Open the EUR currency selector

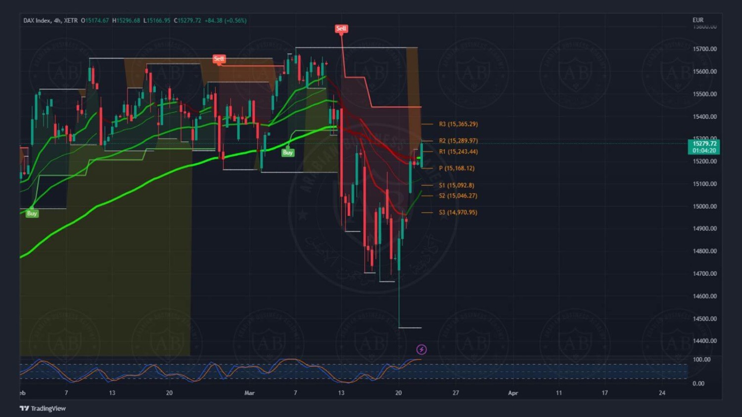tap(697, 20)
